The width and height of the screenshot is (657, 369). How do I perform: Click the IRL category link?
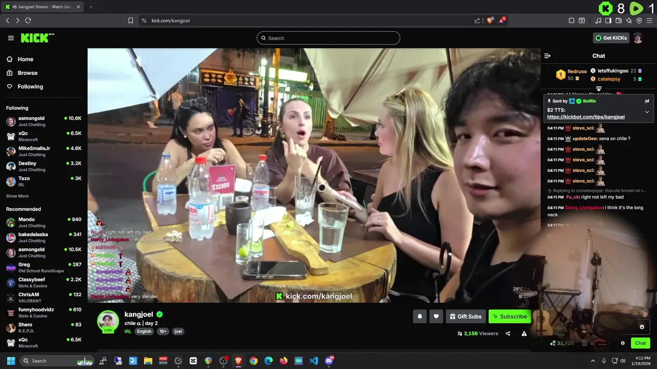coord(128,332)
